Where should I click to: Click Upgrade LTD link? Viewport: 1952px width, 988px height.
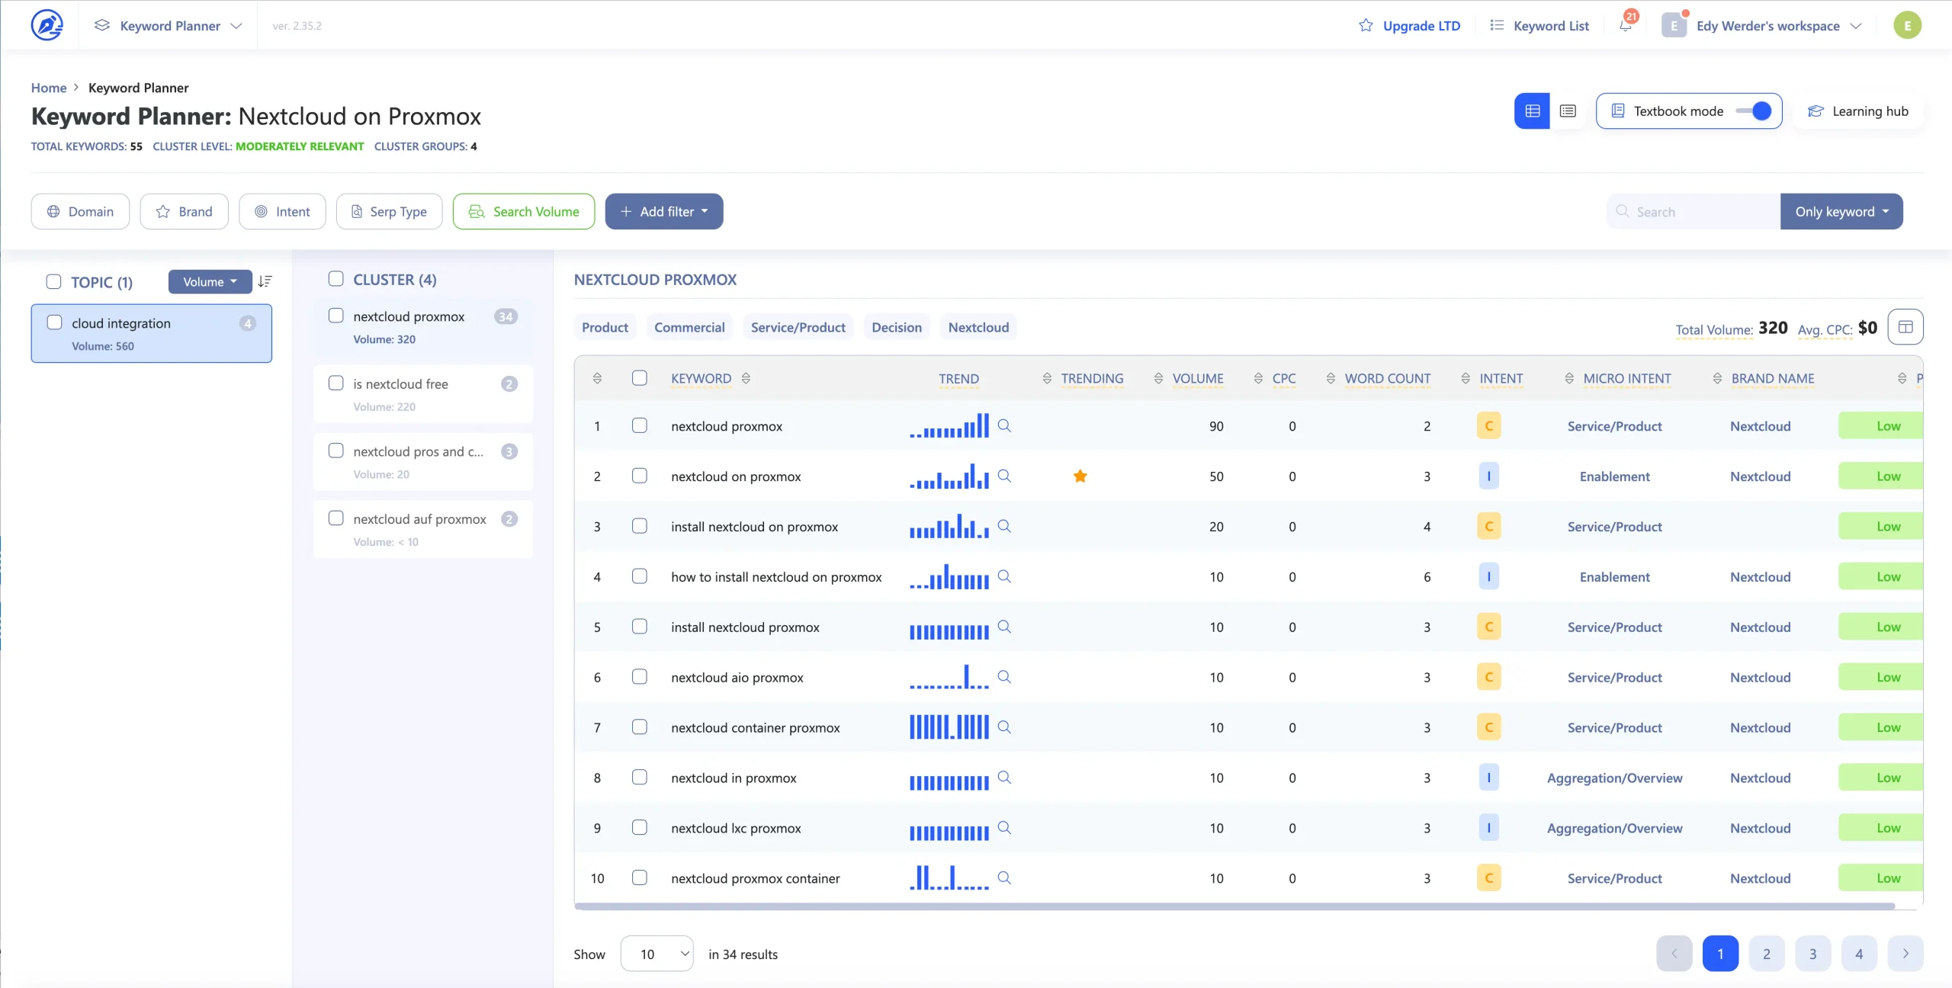point(1409,25)
